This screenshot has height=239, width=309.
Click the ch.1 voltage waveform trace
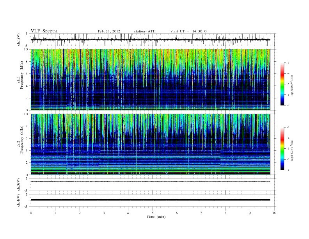(x=150, y=39)
